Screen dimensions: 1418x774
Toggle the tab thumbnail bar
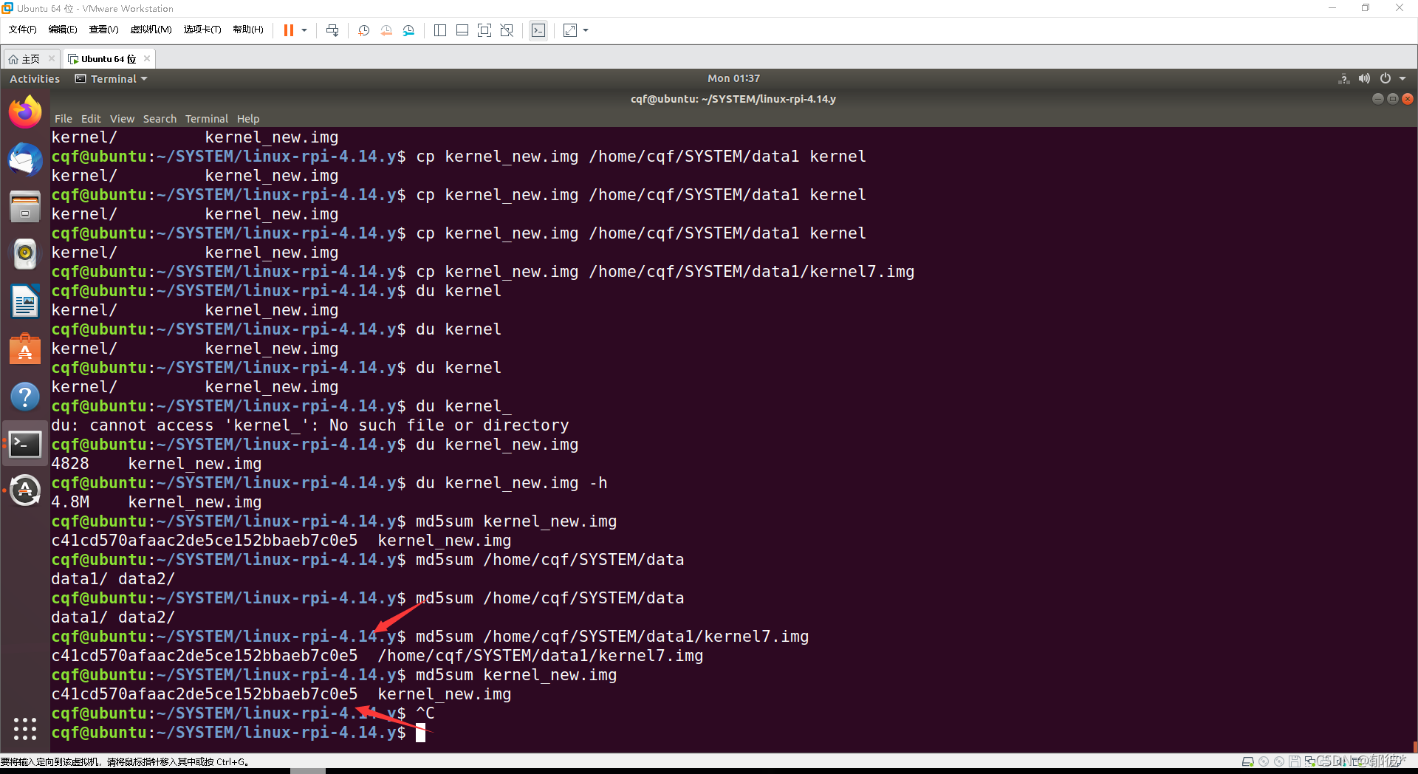pos(462,30)
